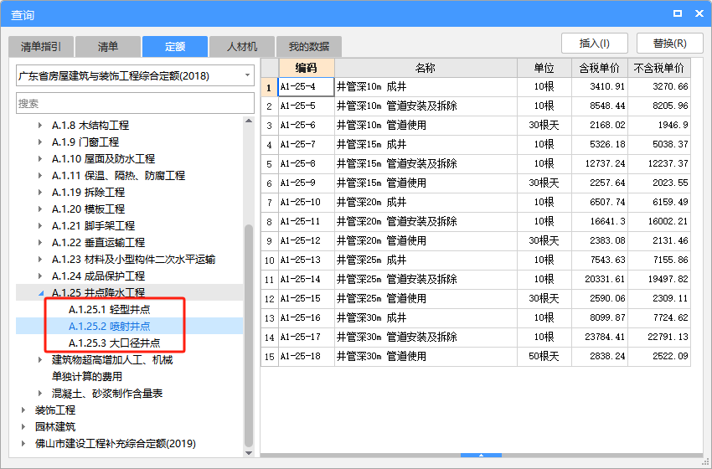Click tree scrollbar down arrow
The image size is (712, 469).
[249, 452]
